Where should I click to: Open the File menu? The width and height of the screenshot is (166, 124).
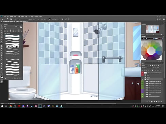(x=5, y=17)
